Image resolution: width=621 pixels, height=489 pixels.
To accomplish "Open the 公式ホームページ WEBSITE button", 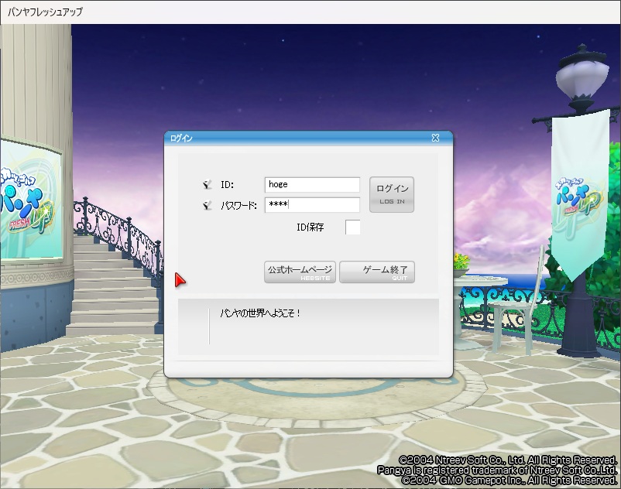I will [300, 272].
